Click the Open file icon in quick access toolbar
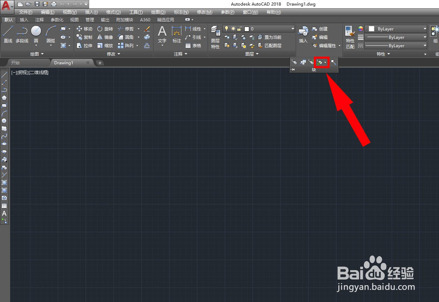The image size is (439, 302). point(29,4)
